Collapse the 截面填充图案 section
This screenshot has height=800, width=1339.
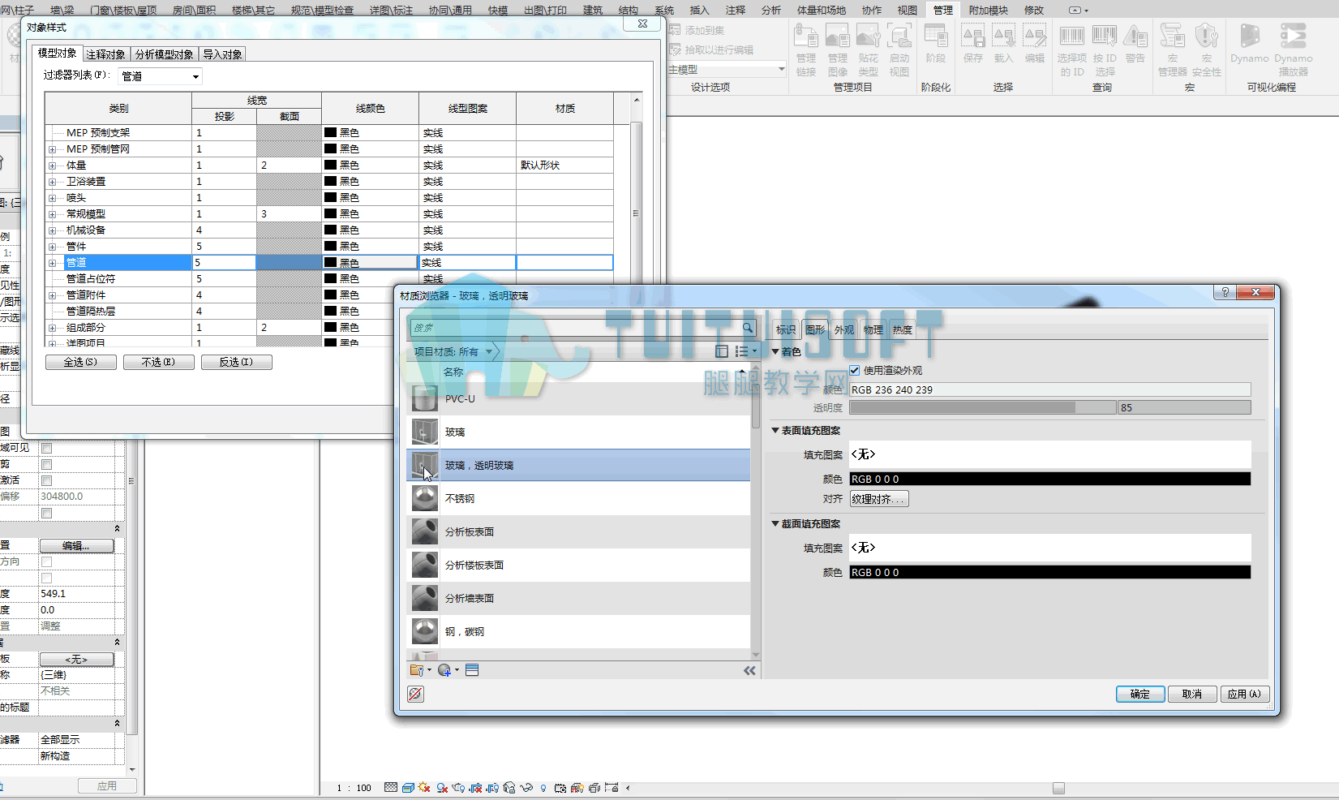click(775, 523)
